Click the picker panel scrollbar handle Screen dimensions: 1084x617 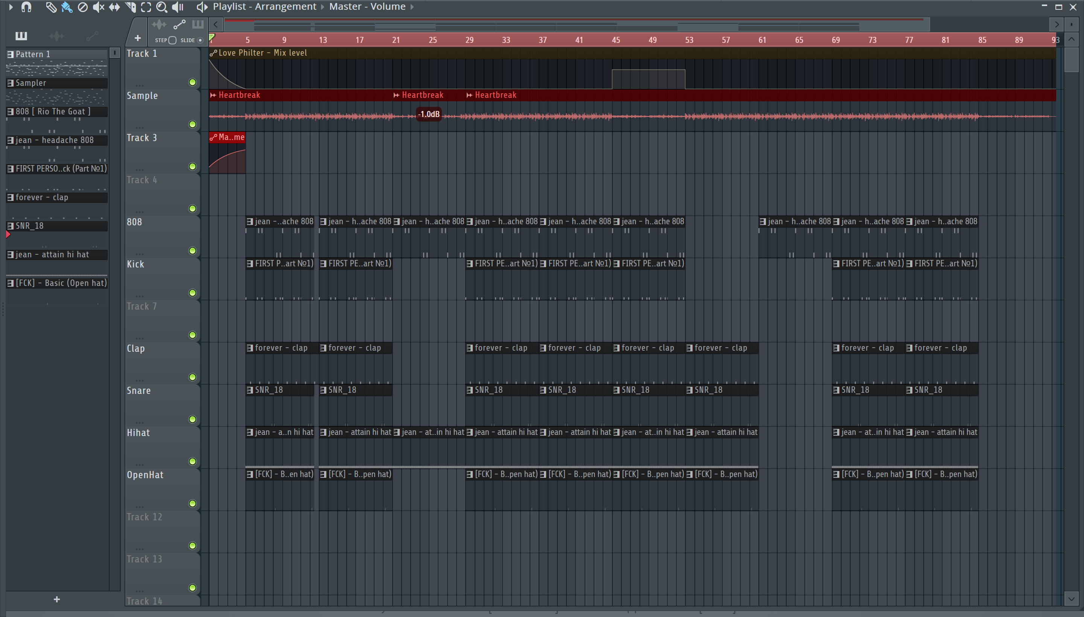pos(114,53)
